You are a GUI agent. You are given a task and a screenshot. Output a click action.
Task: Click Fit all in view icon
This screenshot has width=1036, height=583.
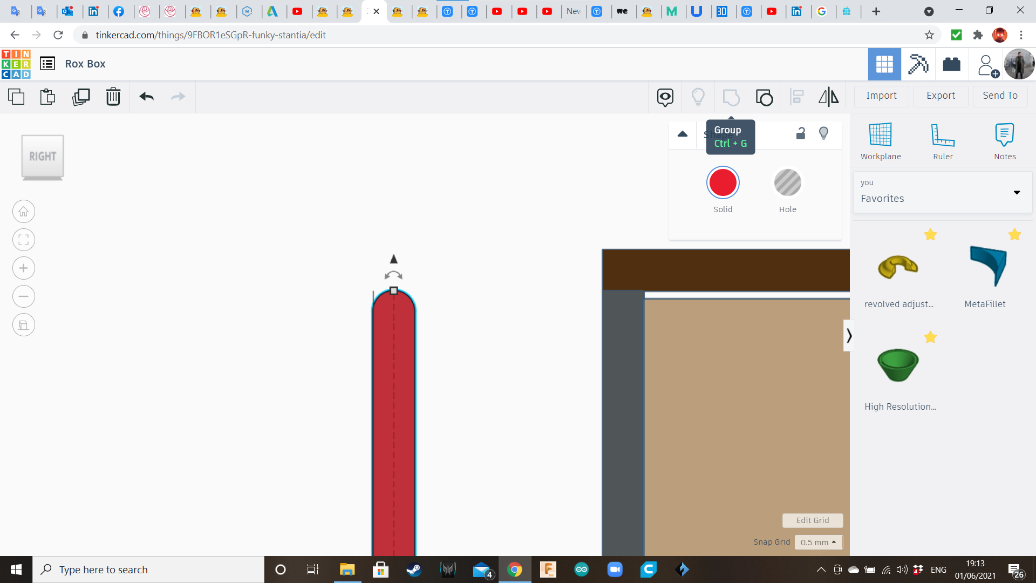point(24,240)
